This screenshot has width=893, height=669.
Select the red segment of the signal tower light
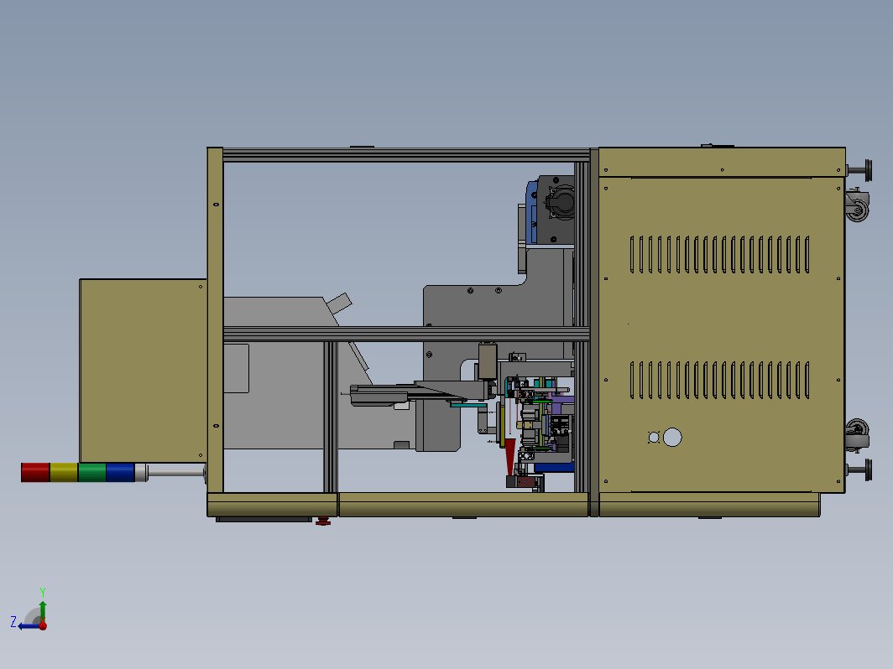[x=35, y=472]
